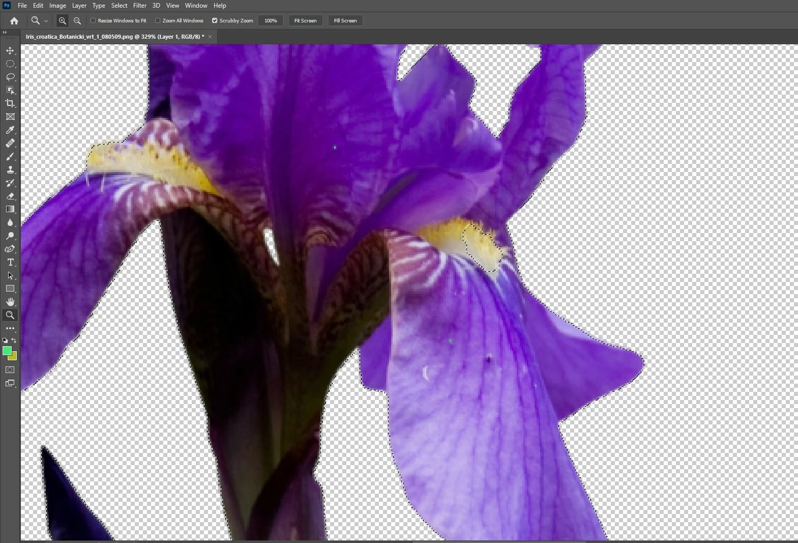Open the Select menu
The height and width of the screenshot is (543, 798).
tap(119, 6)
